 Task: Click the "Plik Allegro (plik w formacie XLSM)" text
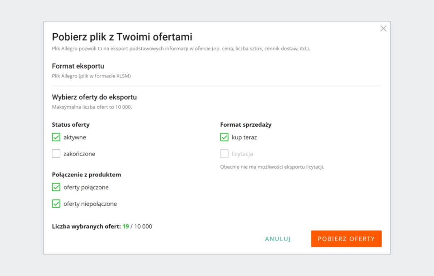click(x=91, y=76)
